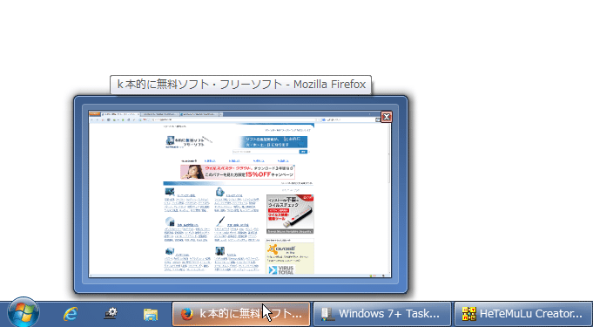This screenshot has height=327, width=593.
Task: Click the page's site search field
Action: coord(265,152)
